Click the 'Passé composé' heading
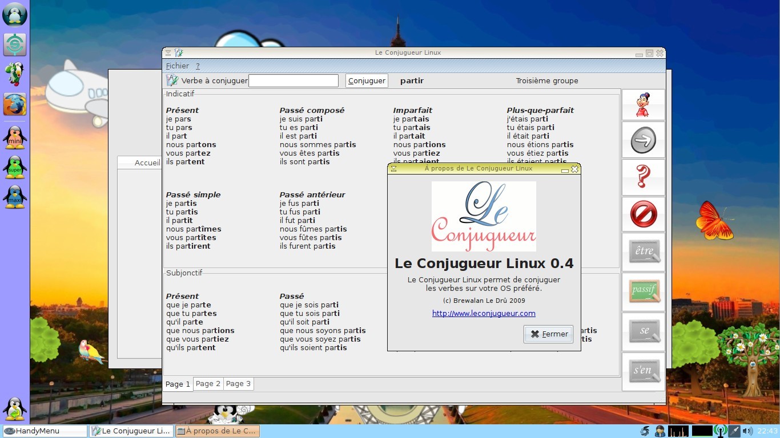780x438 pixels. [312, 110]
